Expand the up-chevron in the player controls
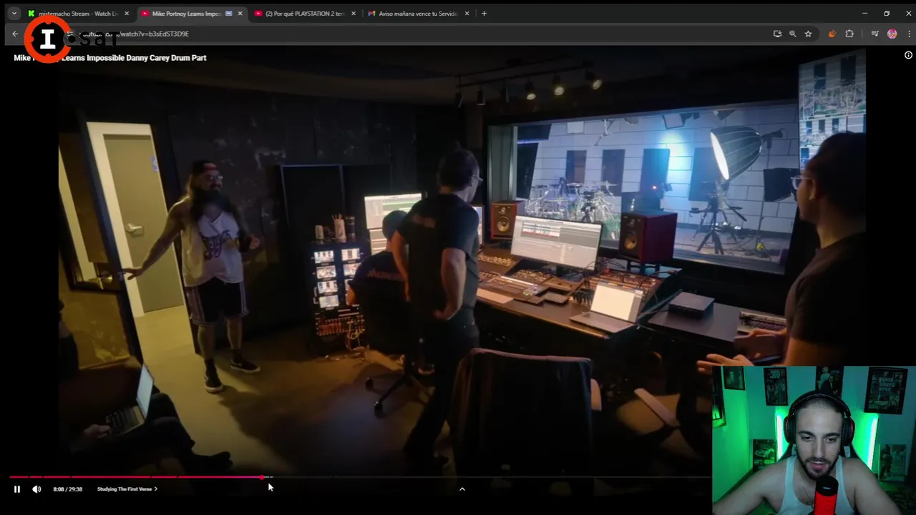 pyautogui.click(x=462, y=489)
